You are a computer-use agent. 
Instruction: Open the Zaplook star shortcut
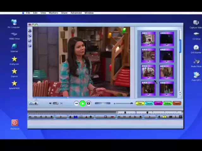click(x=15, y=71)
